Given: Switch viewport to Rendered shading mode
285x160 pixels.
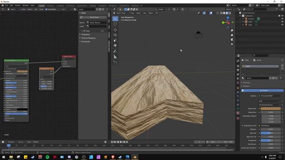Looking at the screenshot, I should point(230,13).
